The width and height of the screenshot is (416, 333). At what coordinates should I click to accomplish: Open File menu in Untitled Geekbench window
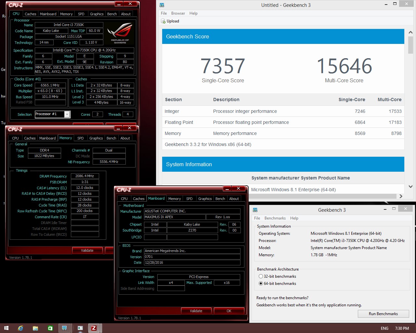click(x=164, y=13)
